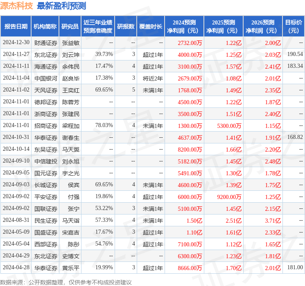Click the 近三年业绩预测准确度 header
The image size is (305, 286).
(98, 27)
